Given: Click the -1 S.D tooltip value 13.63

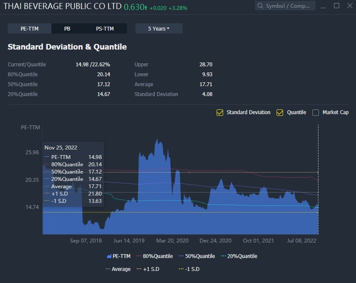Looking at the screenshot, I should pyautogui.click(x=95, y=201).
